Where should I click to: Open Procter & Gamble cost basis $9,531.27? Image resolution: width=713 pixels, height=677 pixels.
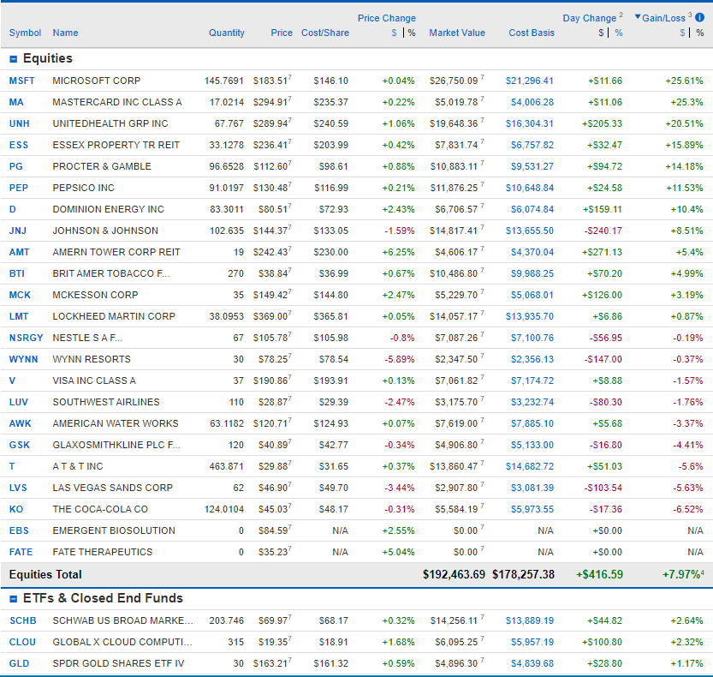532,166
